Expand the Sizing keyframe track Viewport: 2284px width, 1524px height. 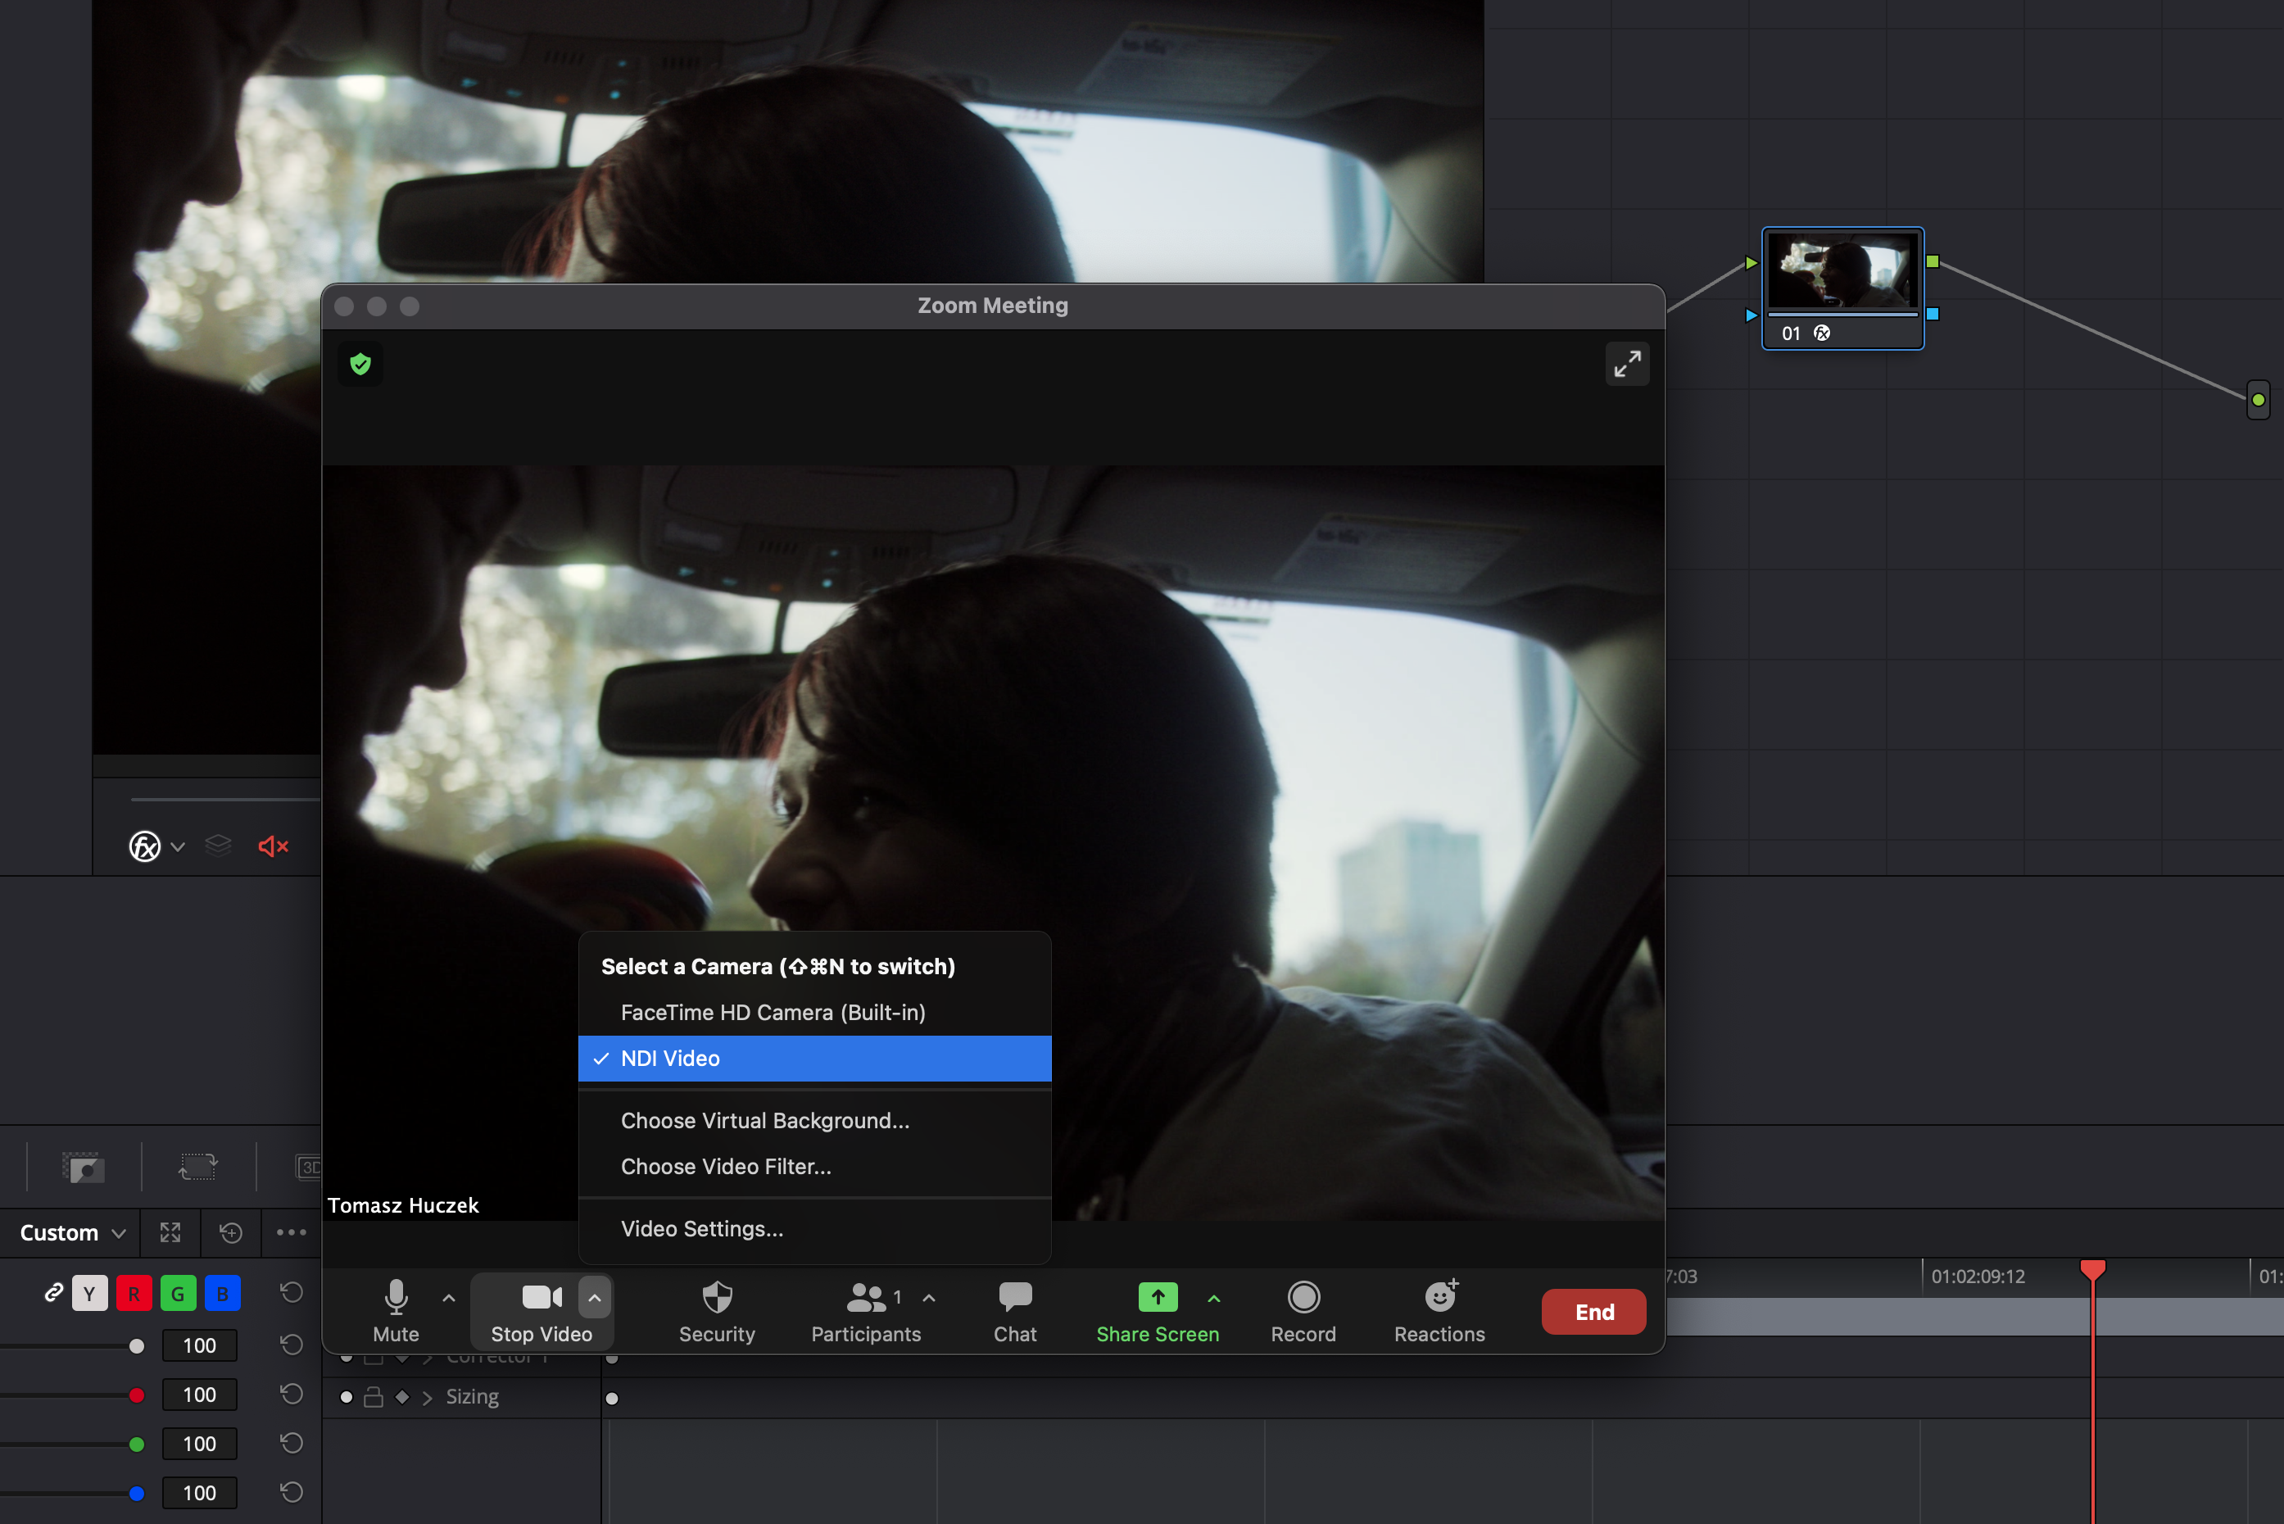[x=428, y=1398]
